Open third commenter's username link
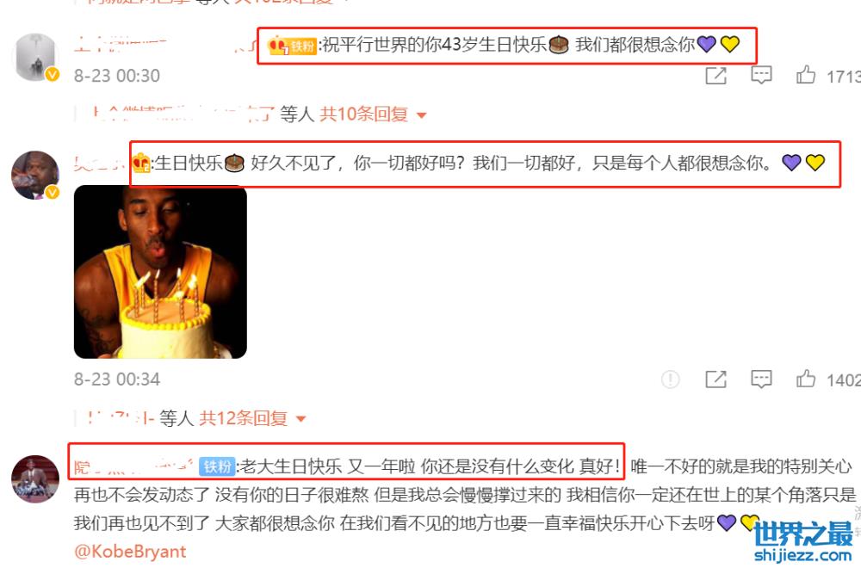This screenshot has width=861, height=568. coord(133,466)
